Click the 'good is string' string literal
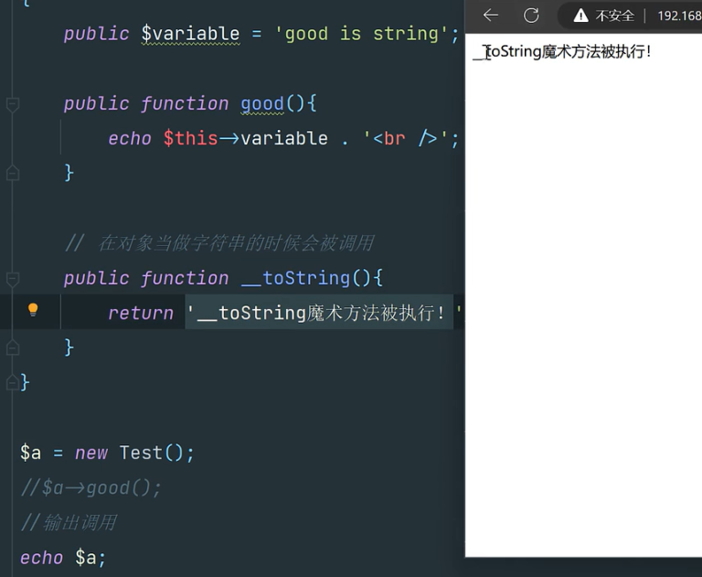The height and width of the screenshot is (577, 702). (x=361, y=34)
